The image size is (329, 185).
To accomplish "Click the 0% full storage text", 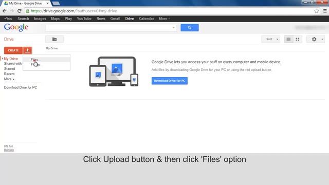I will (x=8, y=146).
